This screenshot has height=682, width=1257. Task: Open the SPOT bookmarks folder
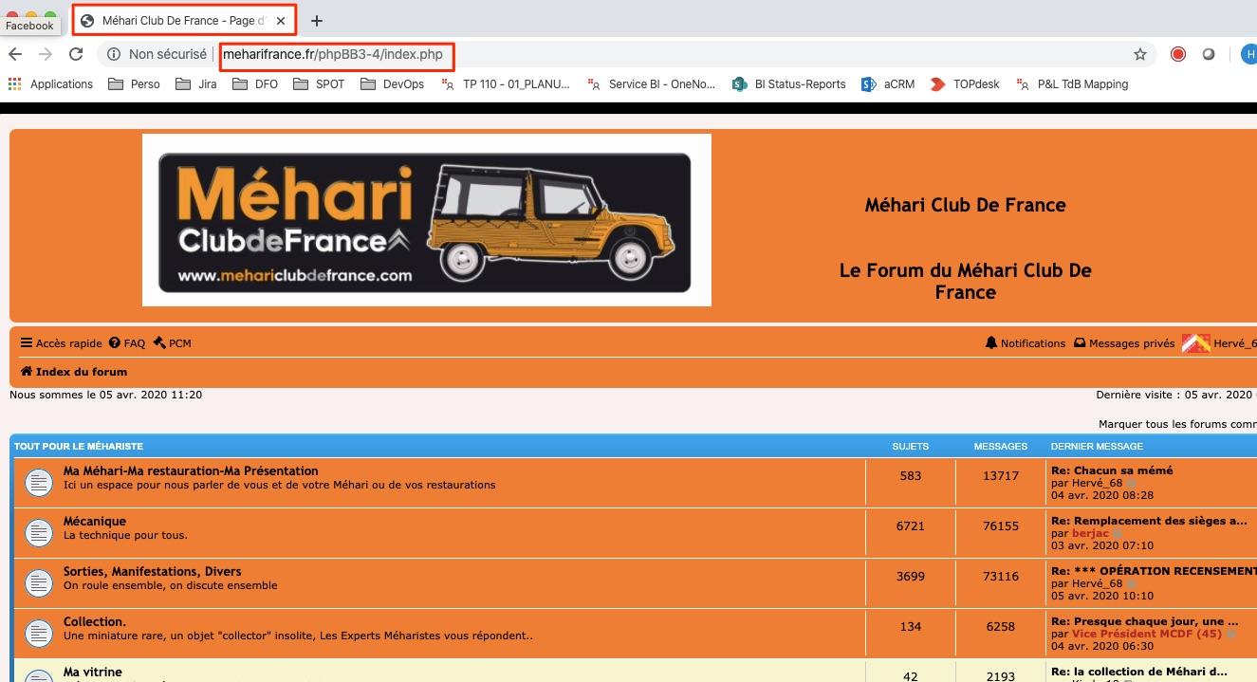[x=319, y=84]
